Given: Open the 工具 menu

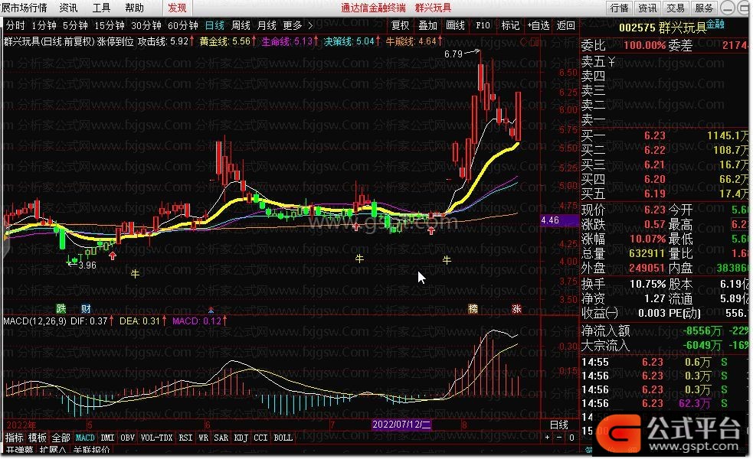Looking at the screenshot, I should coord(101,8).
